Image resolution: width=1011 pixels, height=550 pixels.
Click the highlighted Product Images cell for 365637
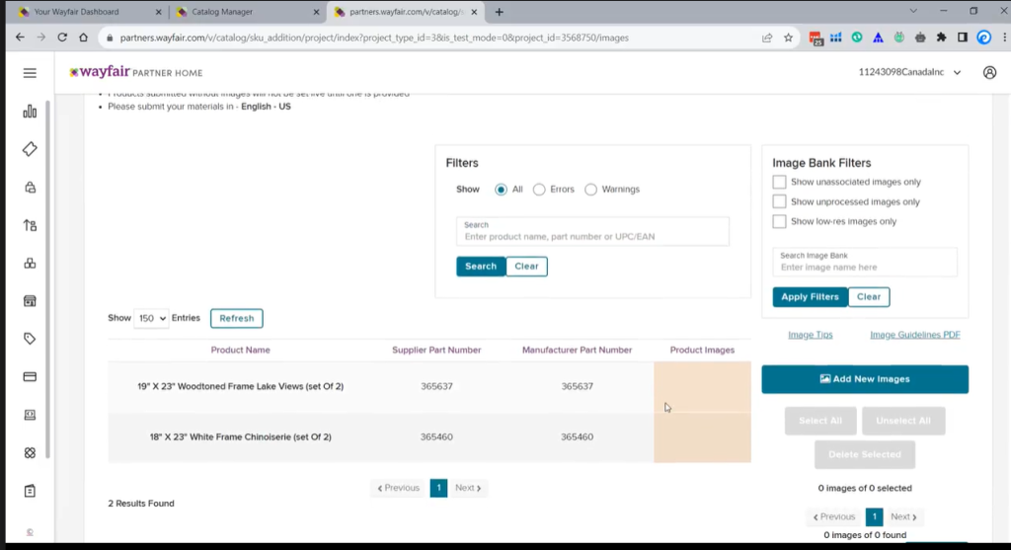(x=702, y=387)
